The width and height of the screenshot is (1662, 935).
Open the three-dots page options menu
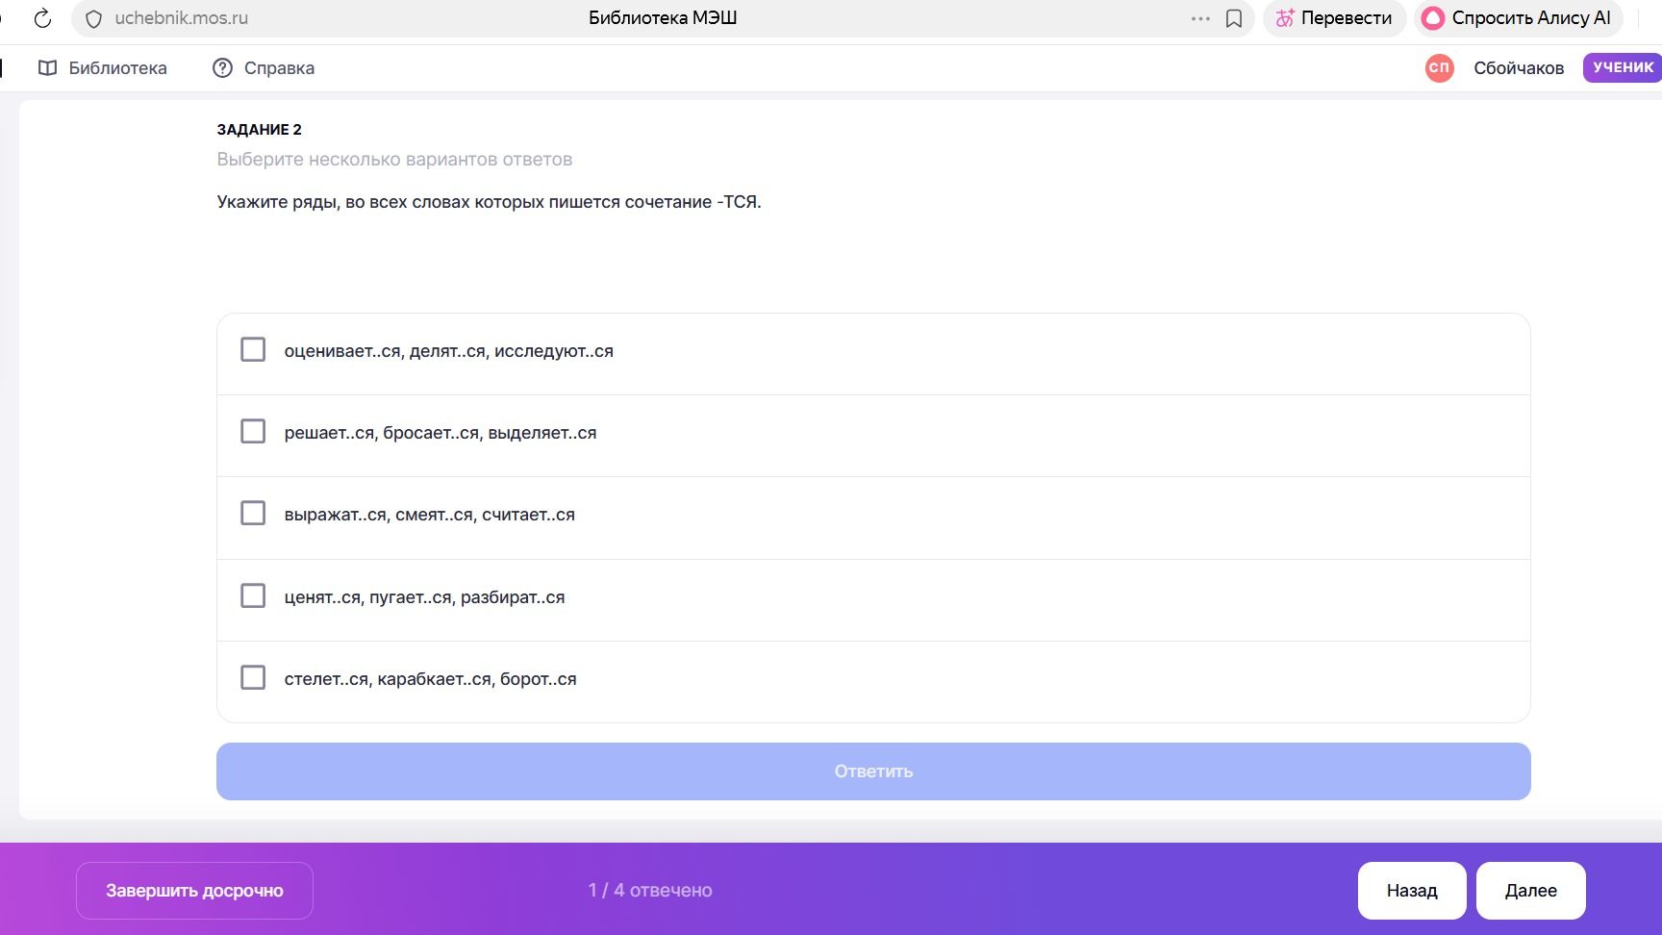point(1200,18)
